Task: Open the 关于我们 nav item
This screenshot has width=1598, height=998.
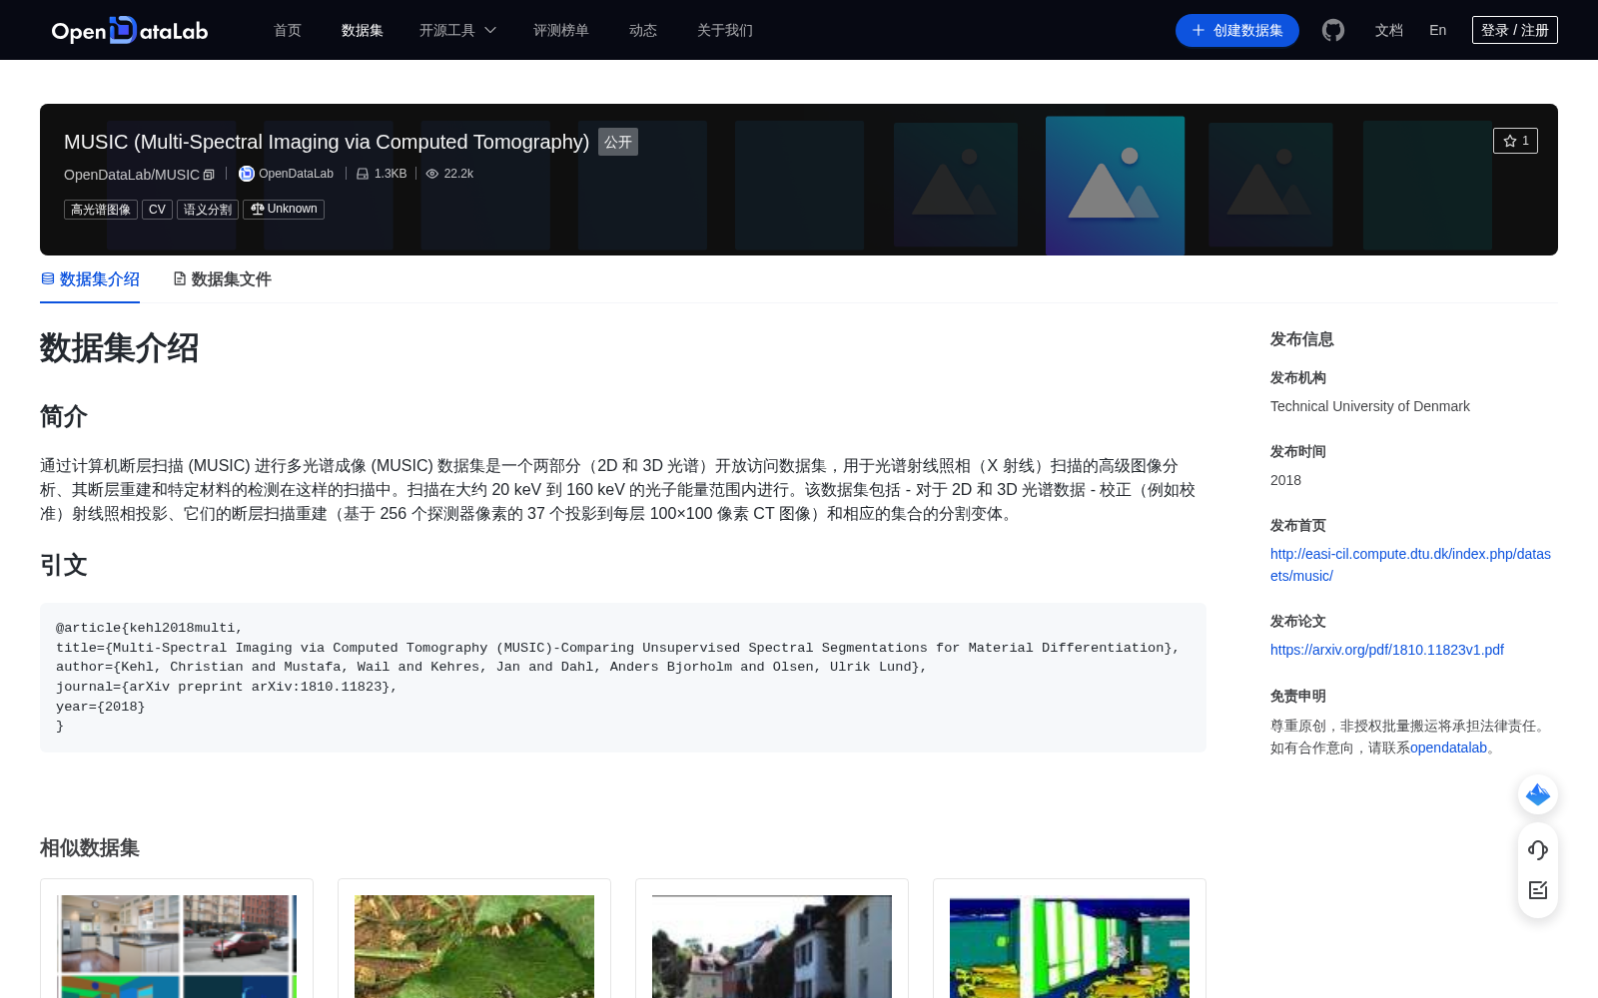Action: [x=725, y=30]
